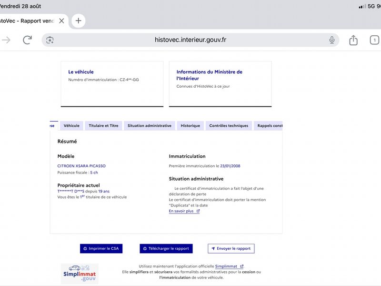This screenshot has width=381, height=286.
Task: Go forward with the arrow icon
Action: pos(6,40)
